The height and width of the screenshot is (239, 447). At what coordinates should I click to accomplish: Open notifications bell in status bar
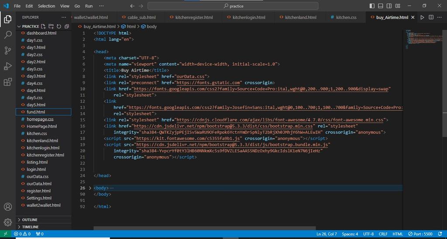point(440,234)
